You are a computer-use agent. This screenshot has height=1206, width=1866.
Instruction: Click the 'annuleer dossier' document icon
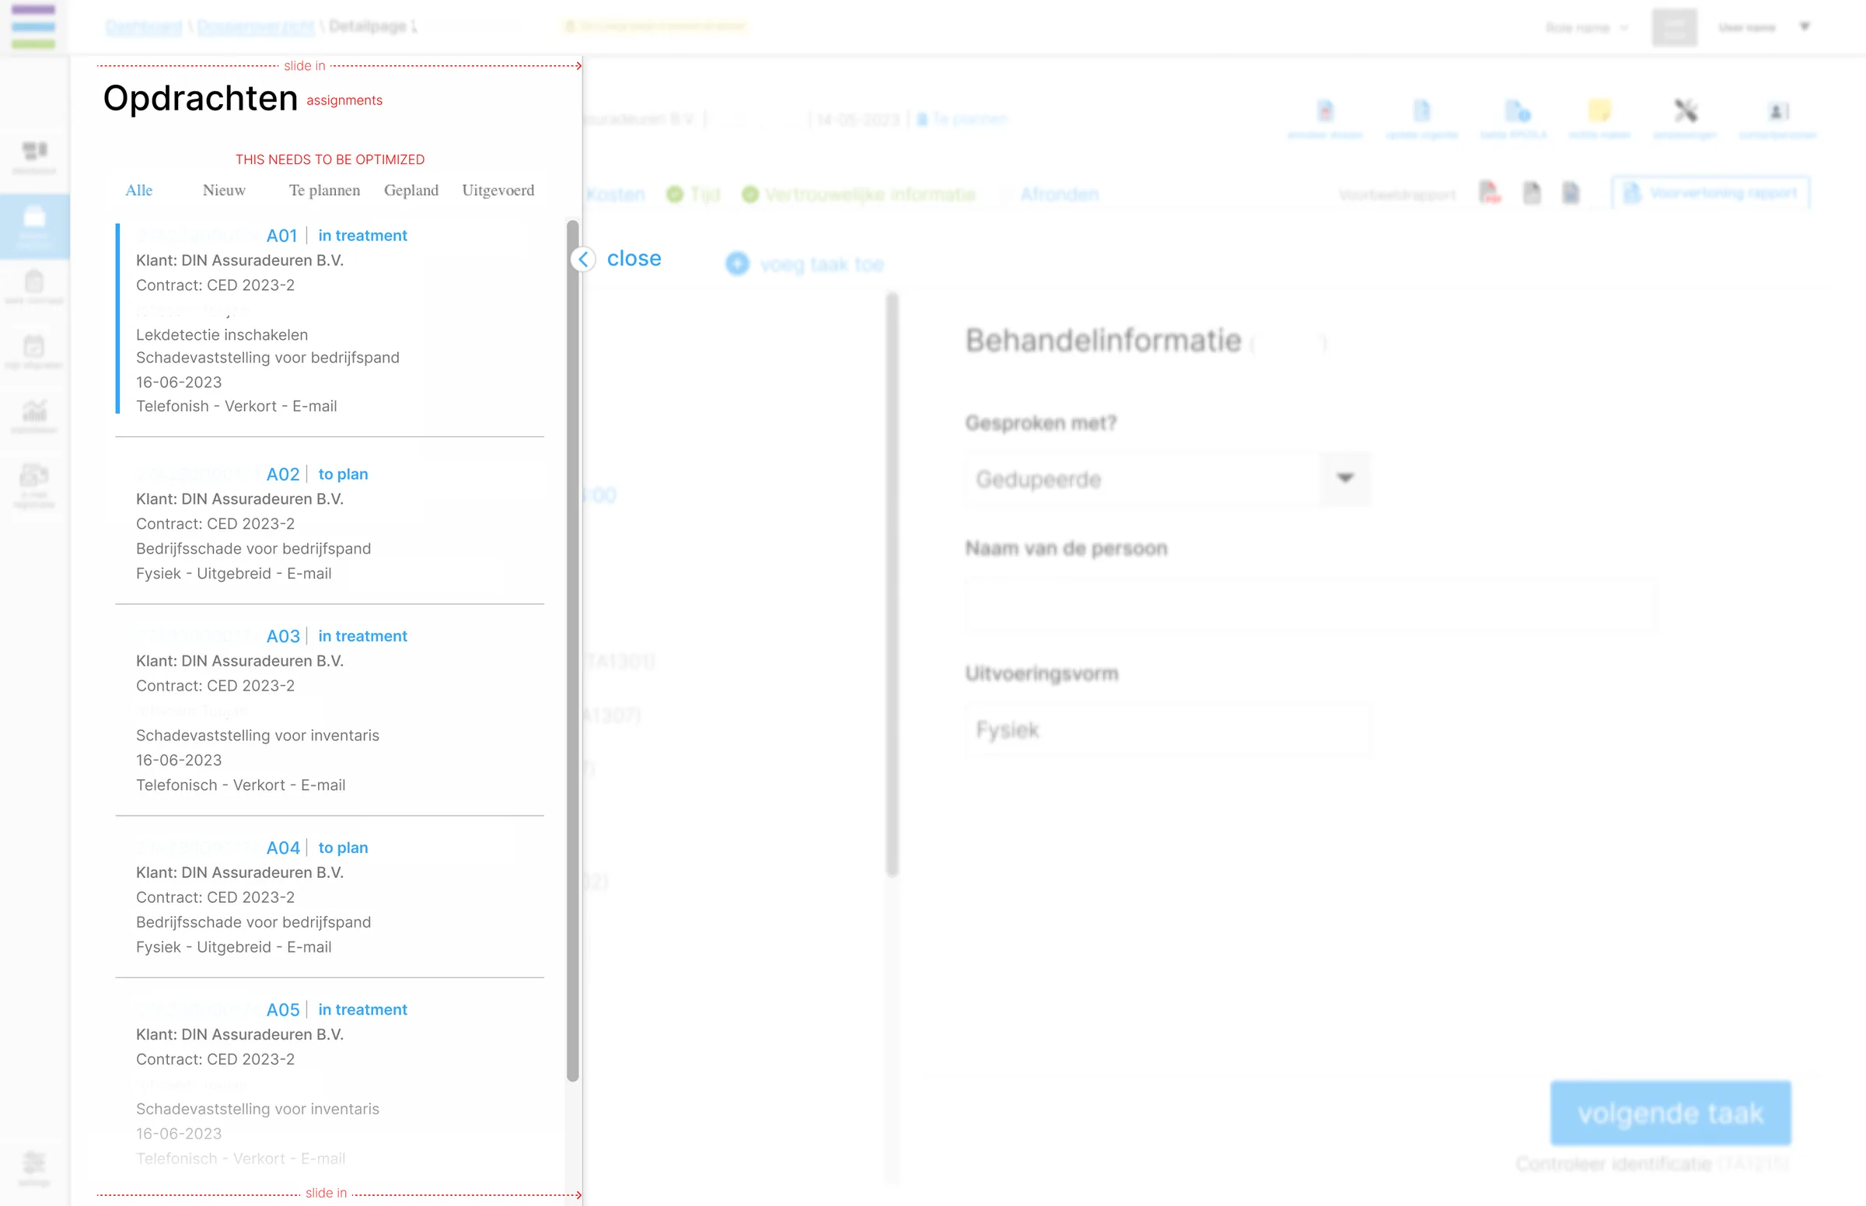(1325, 110)
